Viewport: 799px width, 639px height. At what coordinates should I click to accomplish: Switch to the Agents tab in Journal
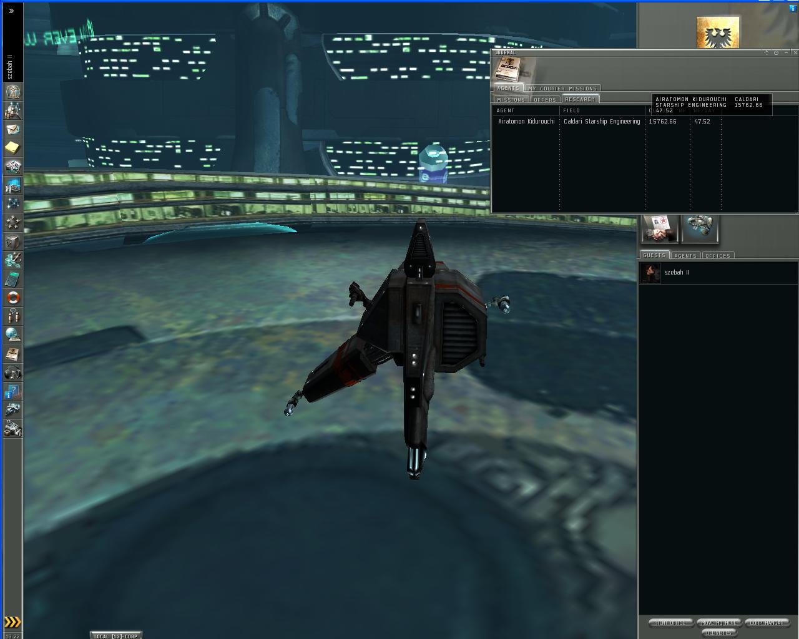508,88
